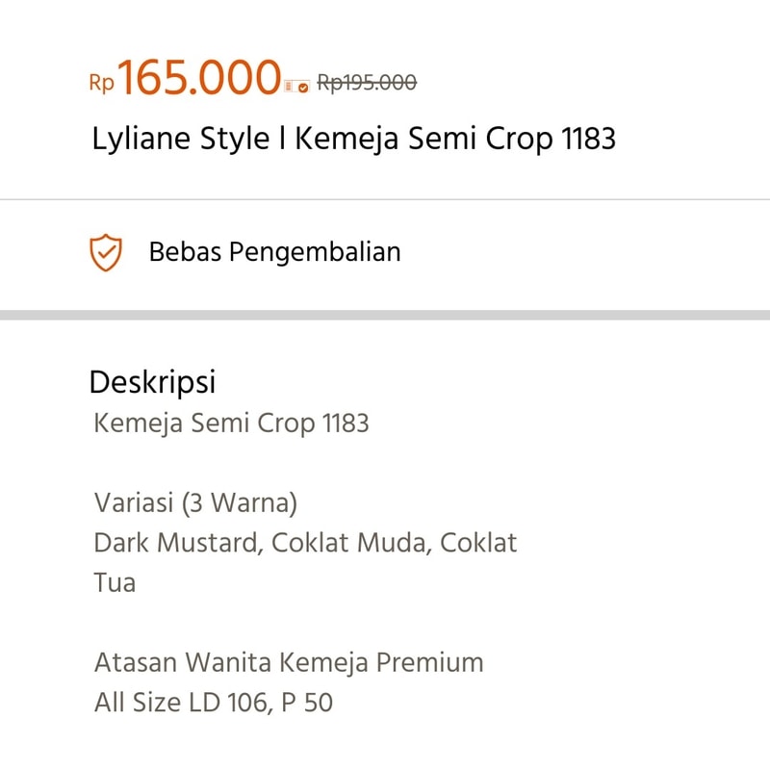Tap the word Tua in the color list
The height and width of the screenshot is (770, 770).
[115, 583]
